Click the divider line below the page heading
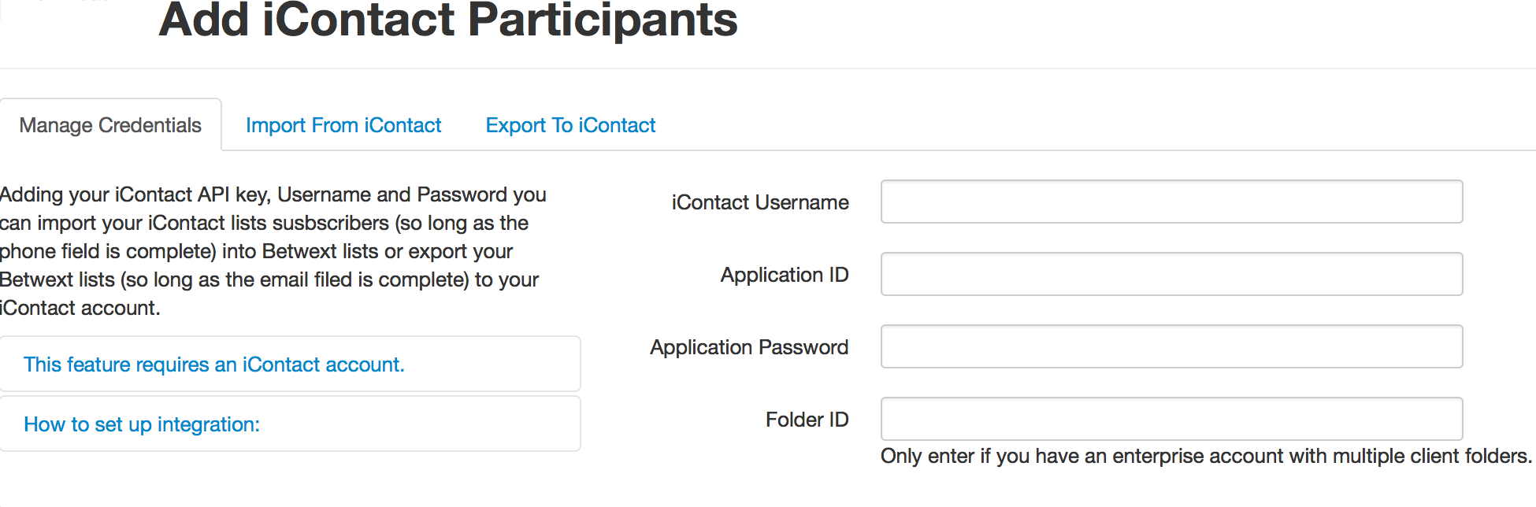The image size is (1536, 507). (768, 68)
